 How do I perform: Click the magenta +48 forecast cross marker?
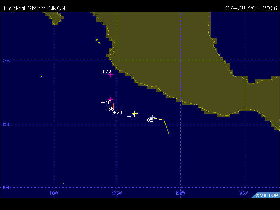(111, 99)
